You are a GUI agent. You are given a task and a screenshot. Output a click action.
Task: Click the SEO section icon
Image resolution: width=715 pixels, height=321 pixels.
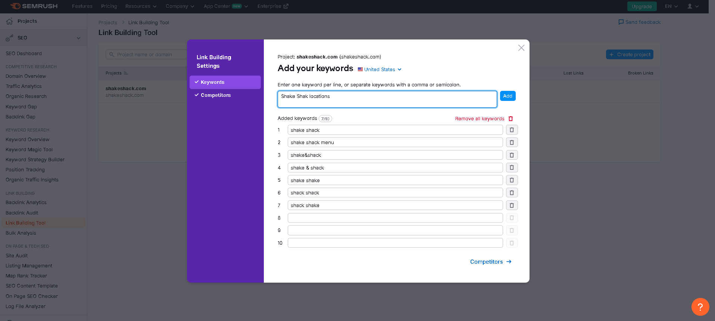9,38
